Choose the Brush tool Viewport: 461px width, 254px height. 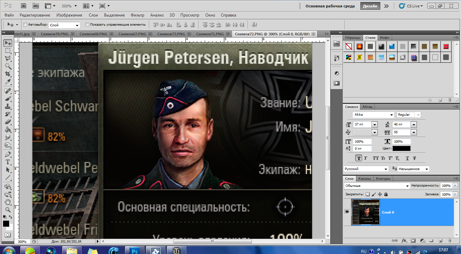[x=7, y=98]
